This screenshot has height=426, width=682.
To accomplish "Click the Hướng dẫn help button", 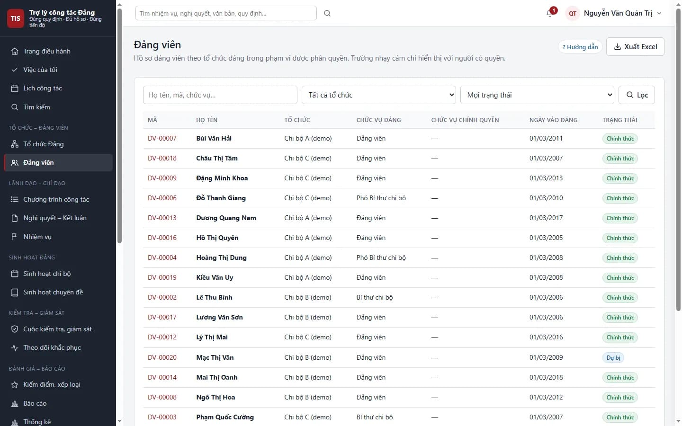I will (x=580, y=47).
